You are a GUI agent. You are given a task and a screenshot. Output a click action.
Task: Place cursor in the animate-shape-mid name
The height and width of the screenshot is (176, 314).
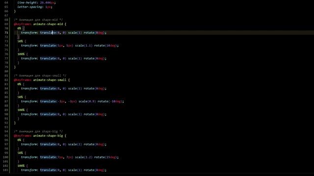(x=48, y=24)
